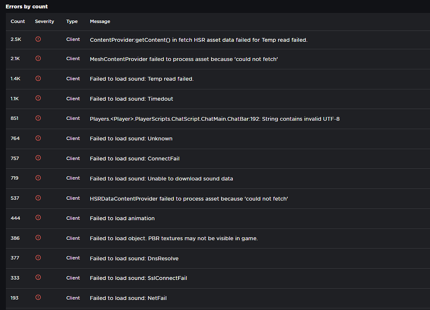
Task: Click the severity icon for the ConnectFail sound error
Action: [x=38, y=158]
